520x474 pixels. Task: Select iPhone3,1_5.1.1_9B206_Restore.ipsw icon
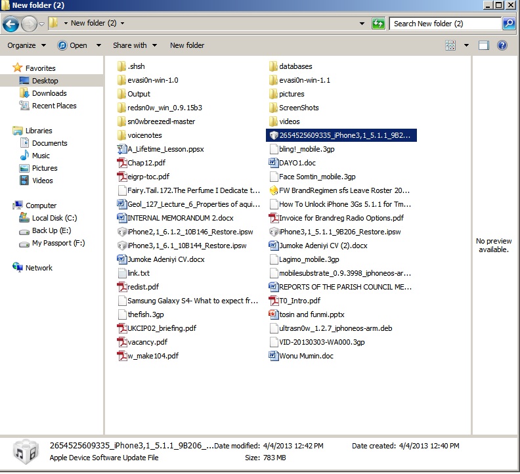click(273, 232)
